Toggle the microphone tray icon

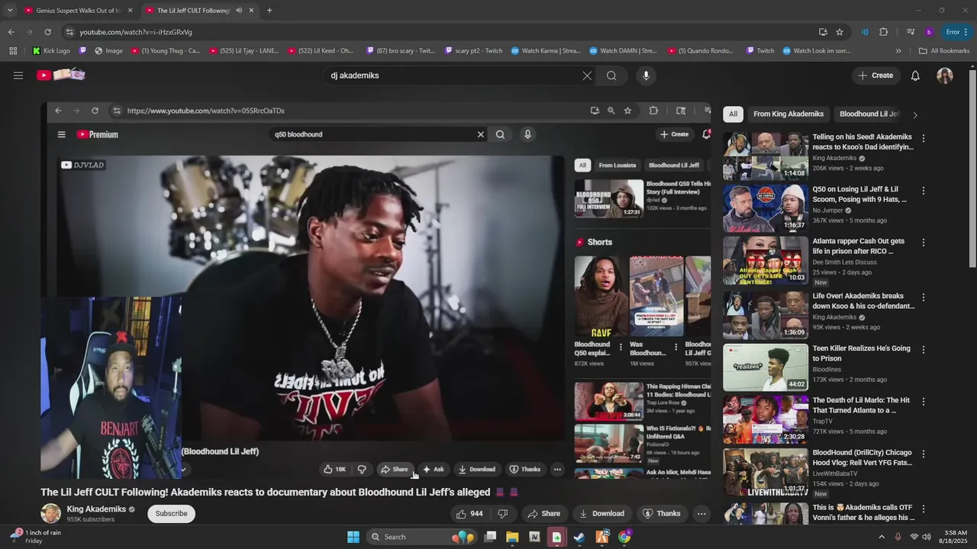[x=898, y=537]
